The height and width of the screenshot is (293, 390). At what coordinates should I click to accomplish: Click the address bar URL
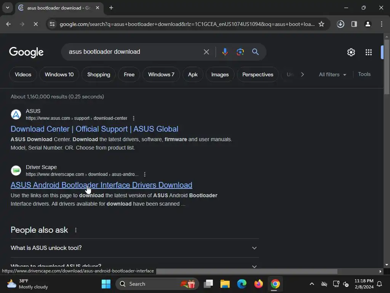pyautogui.click(x=187, y=24)
